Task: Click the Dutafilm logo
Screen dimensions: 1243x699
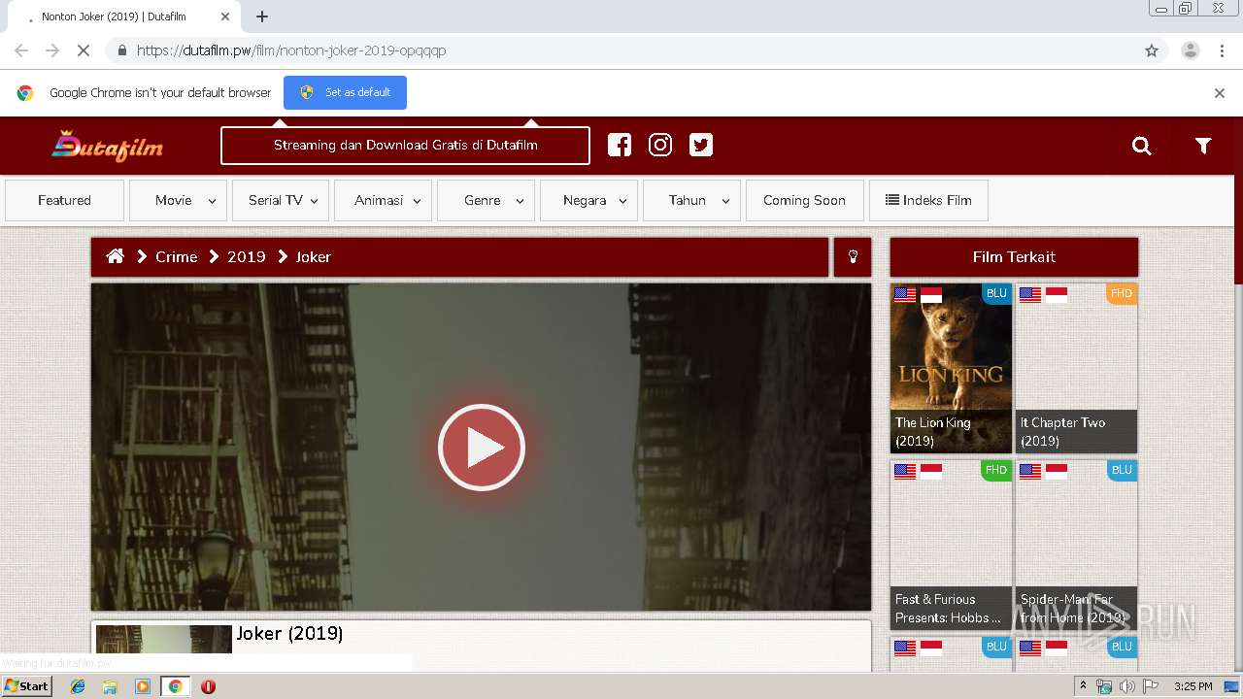Action: [x=108, y=146]
